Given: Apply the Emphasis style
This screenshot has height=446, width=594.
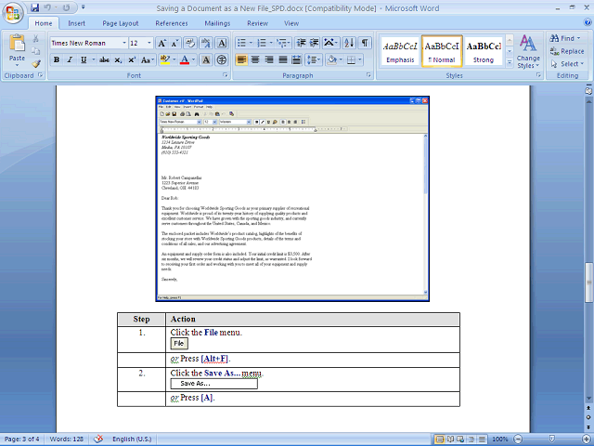Looking at the screenshot, I should click(x=400, y=51).
